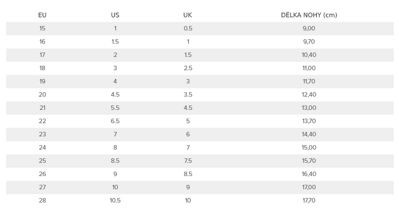Image resolution: width=399 pixels, height=210 pixels.
Task: Click the DÉLKA NOHY (cm) header
Action: 309,15
